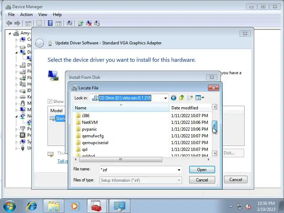The image size is (284, 213).
Task: Click the clock showing 10:50 PM
Action: point(266,203)
